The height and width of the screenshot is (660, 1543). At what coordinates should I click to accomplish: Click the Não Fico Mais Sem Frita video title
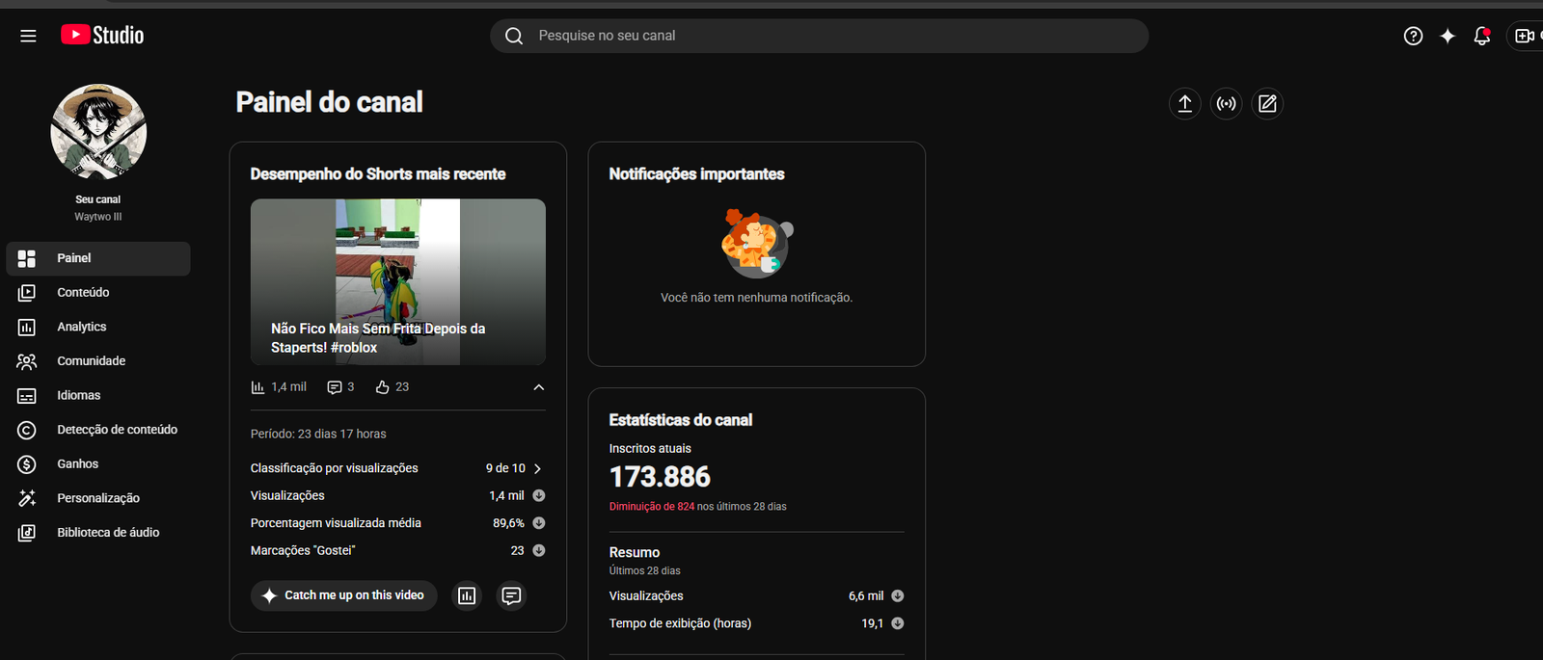coord(378,338)
